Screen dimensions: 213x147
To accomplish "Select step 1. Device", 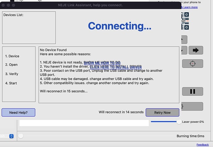I will [x=12, y=56].
